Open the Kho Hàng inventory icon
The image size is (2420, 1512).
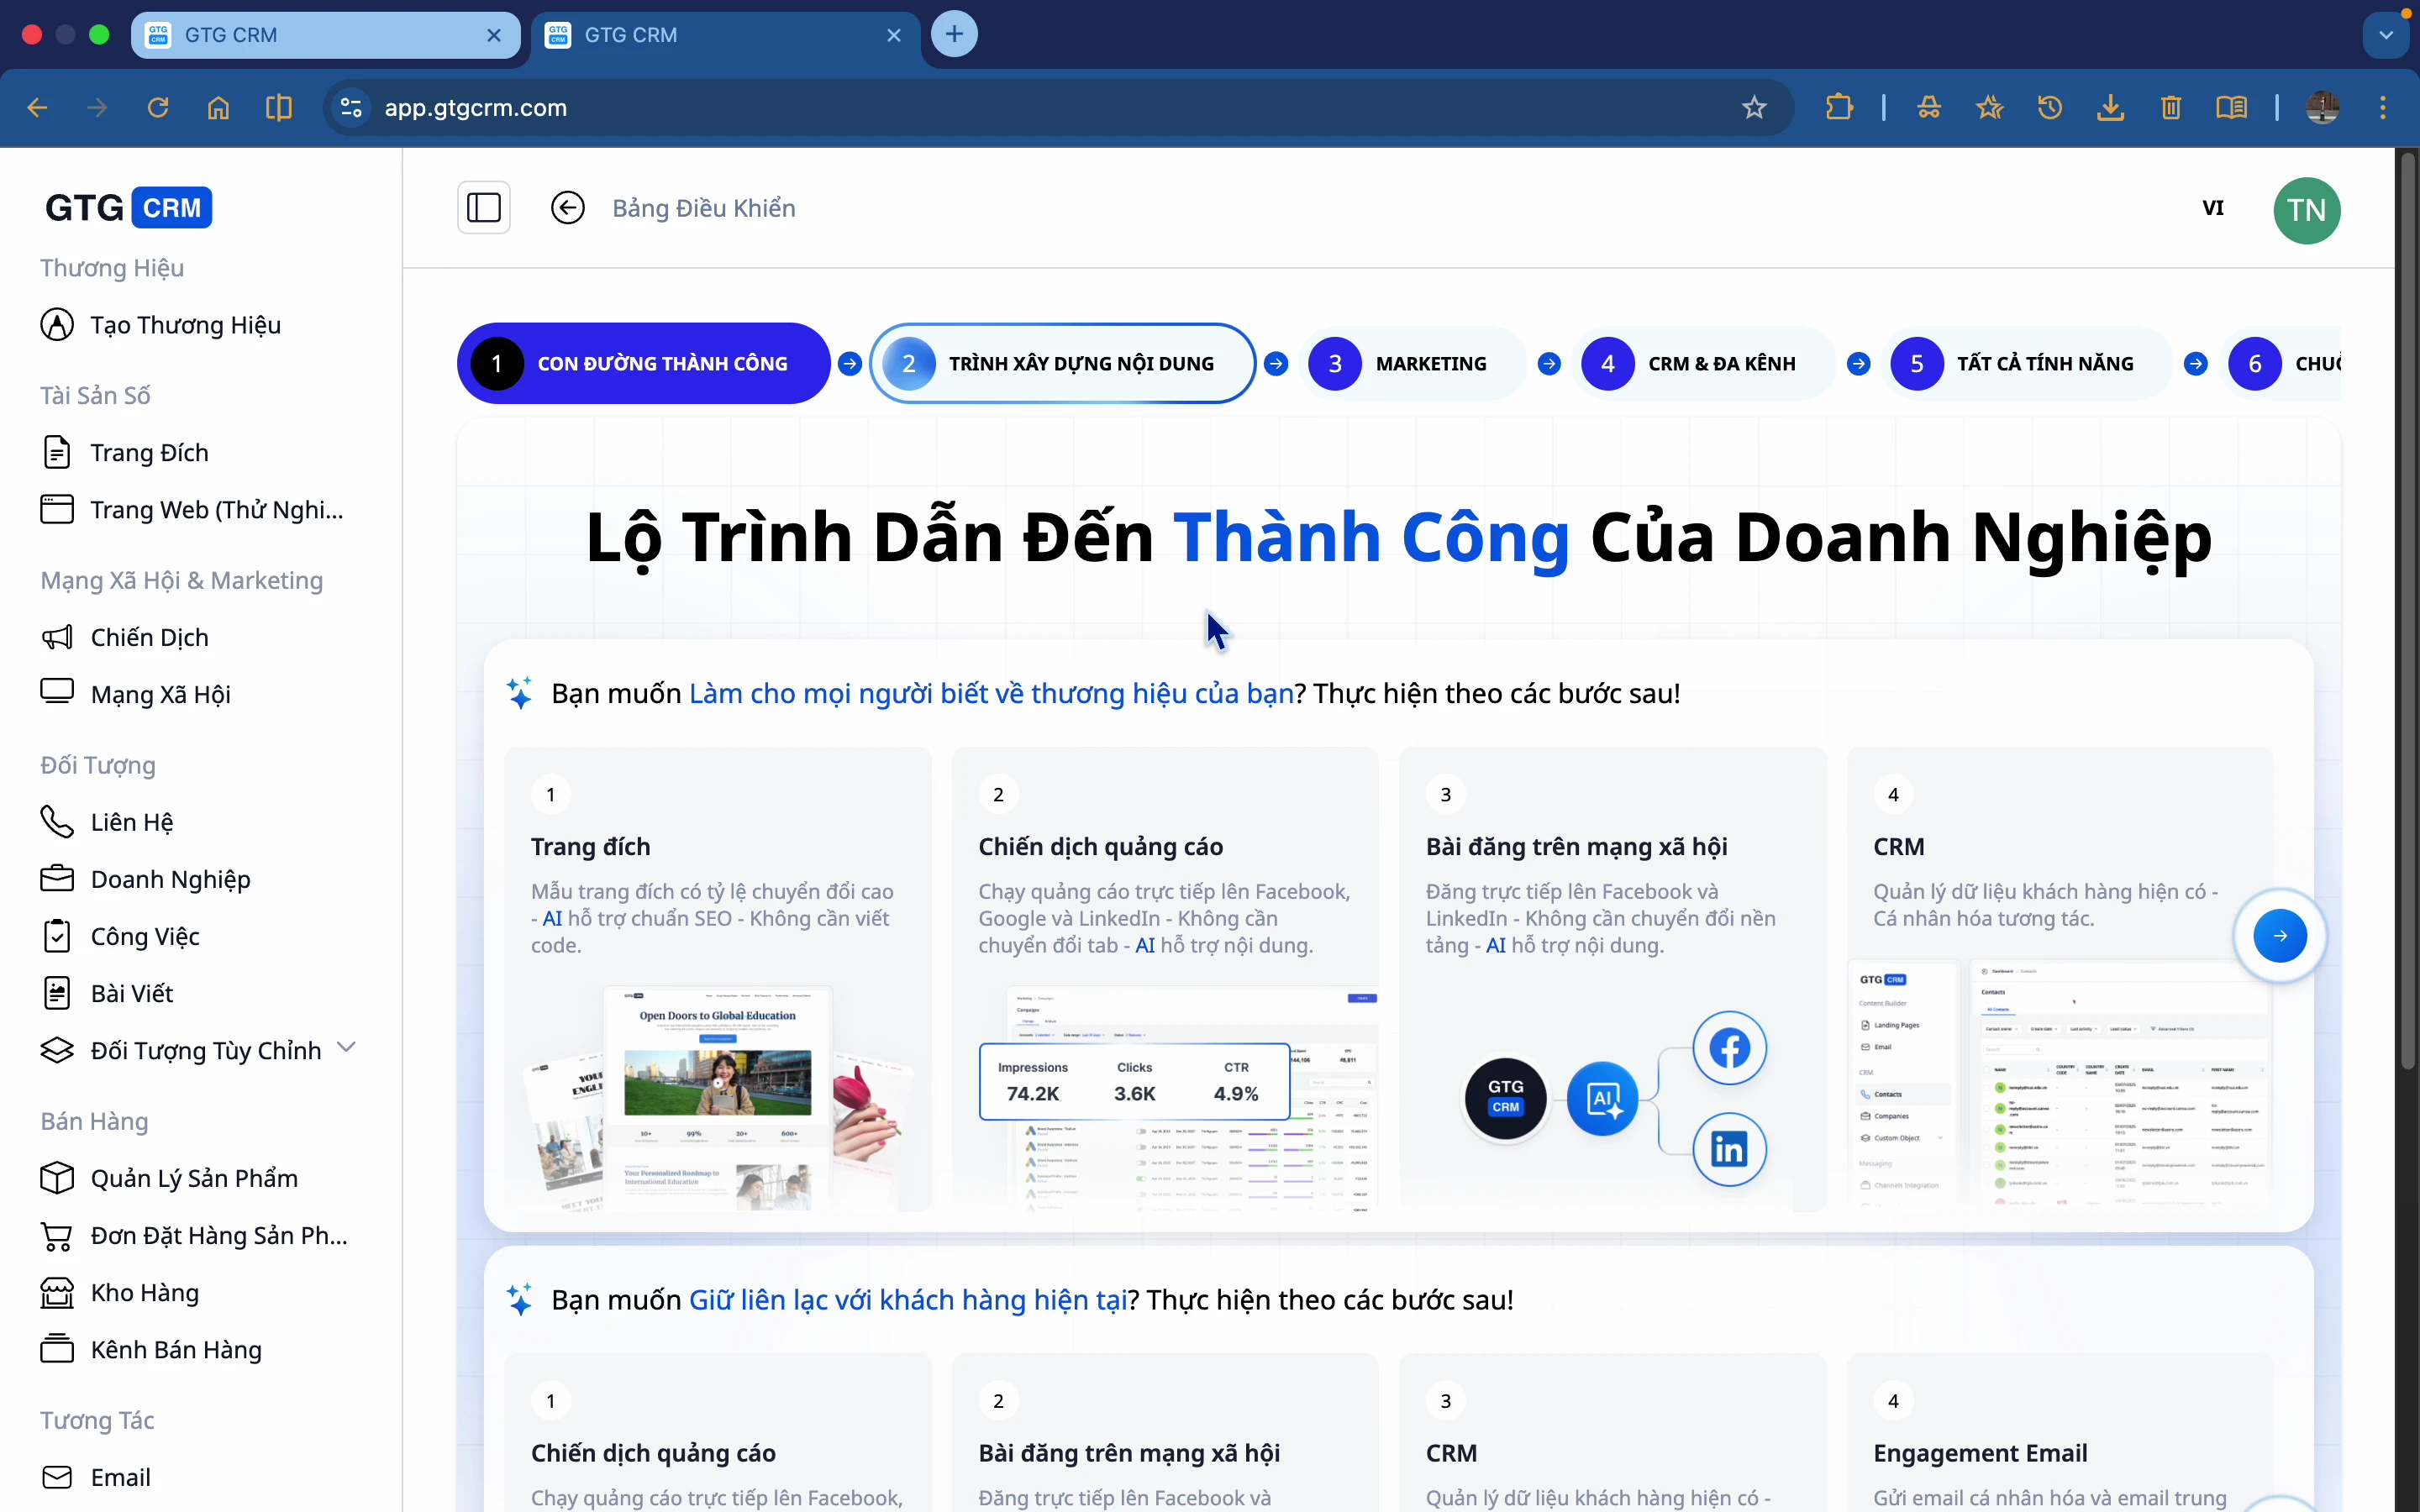57,1292
